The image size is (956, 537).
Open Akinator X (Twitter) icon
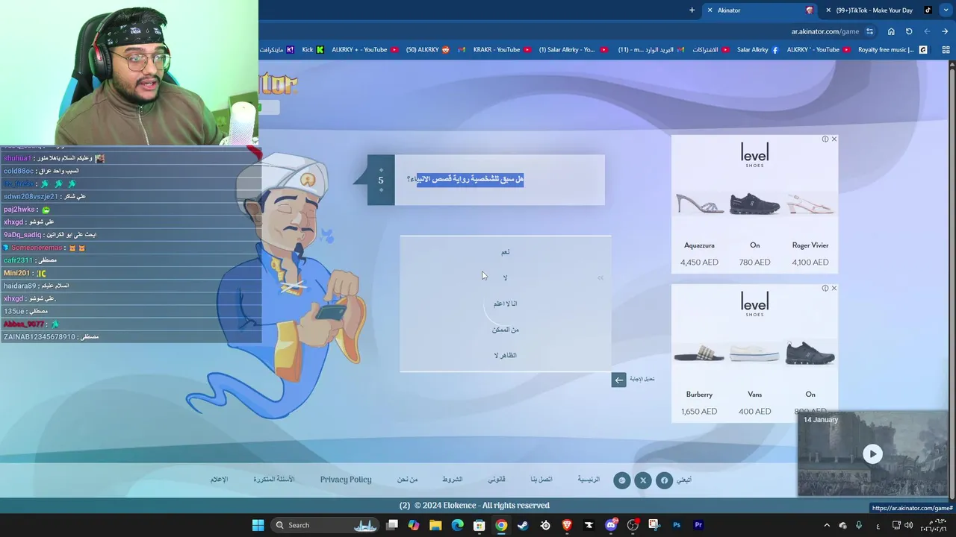pos(643,480)
